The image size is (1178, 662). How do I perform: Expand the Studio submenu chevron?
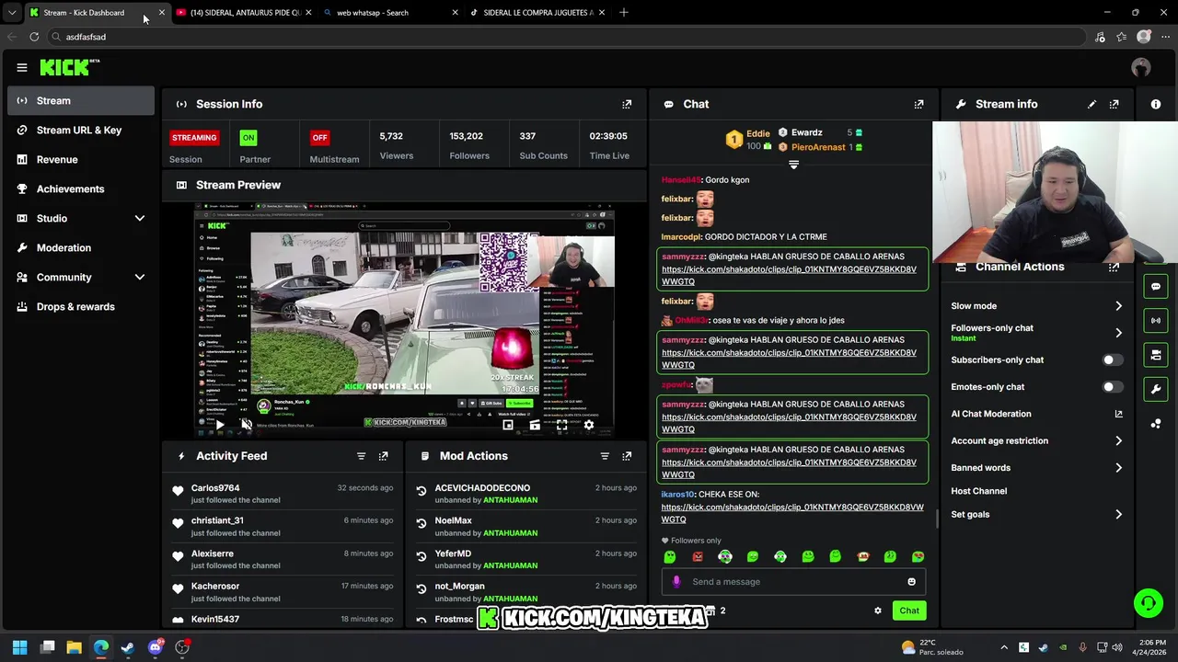click(140, 218)
